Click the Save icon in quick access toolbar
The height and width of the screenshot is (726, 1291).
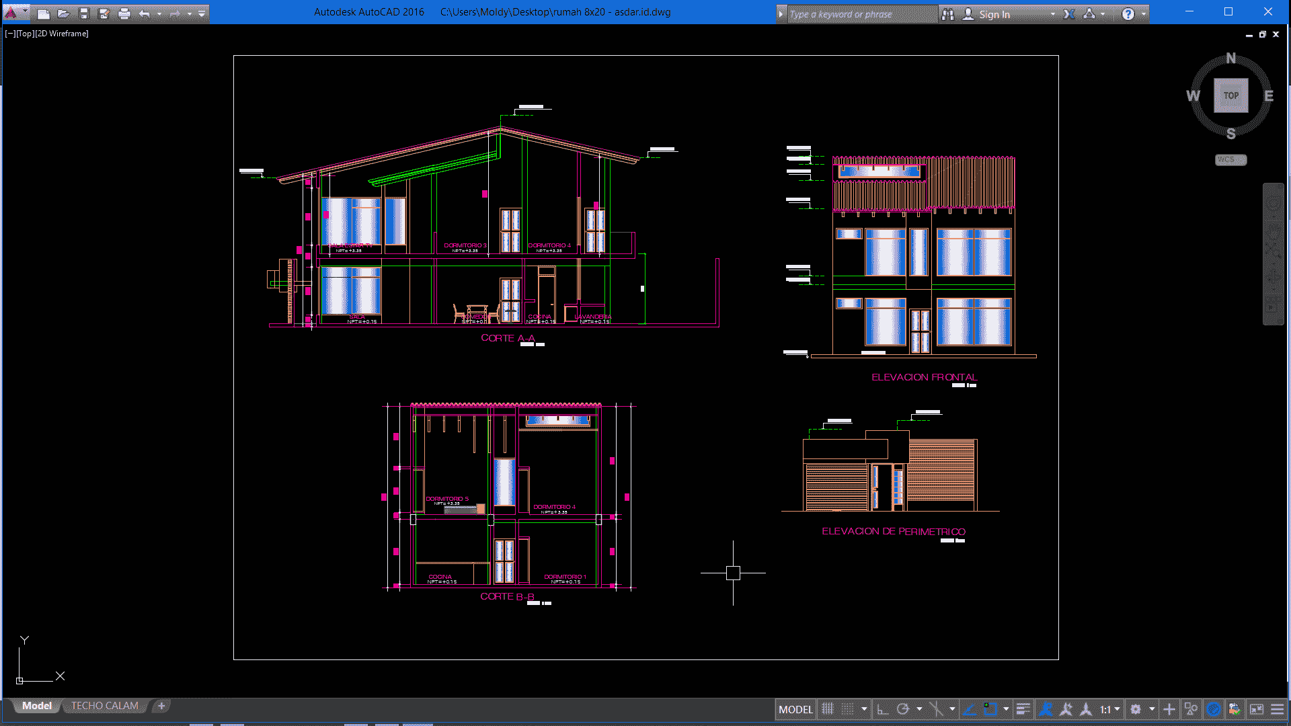point(84,13)
